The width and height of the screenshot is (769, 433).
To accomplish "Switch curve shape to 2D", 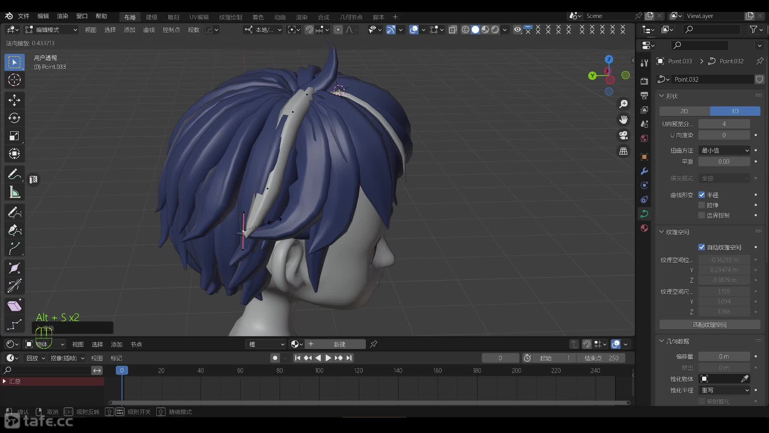I will pyautogui.click(x=684, y=111).
